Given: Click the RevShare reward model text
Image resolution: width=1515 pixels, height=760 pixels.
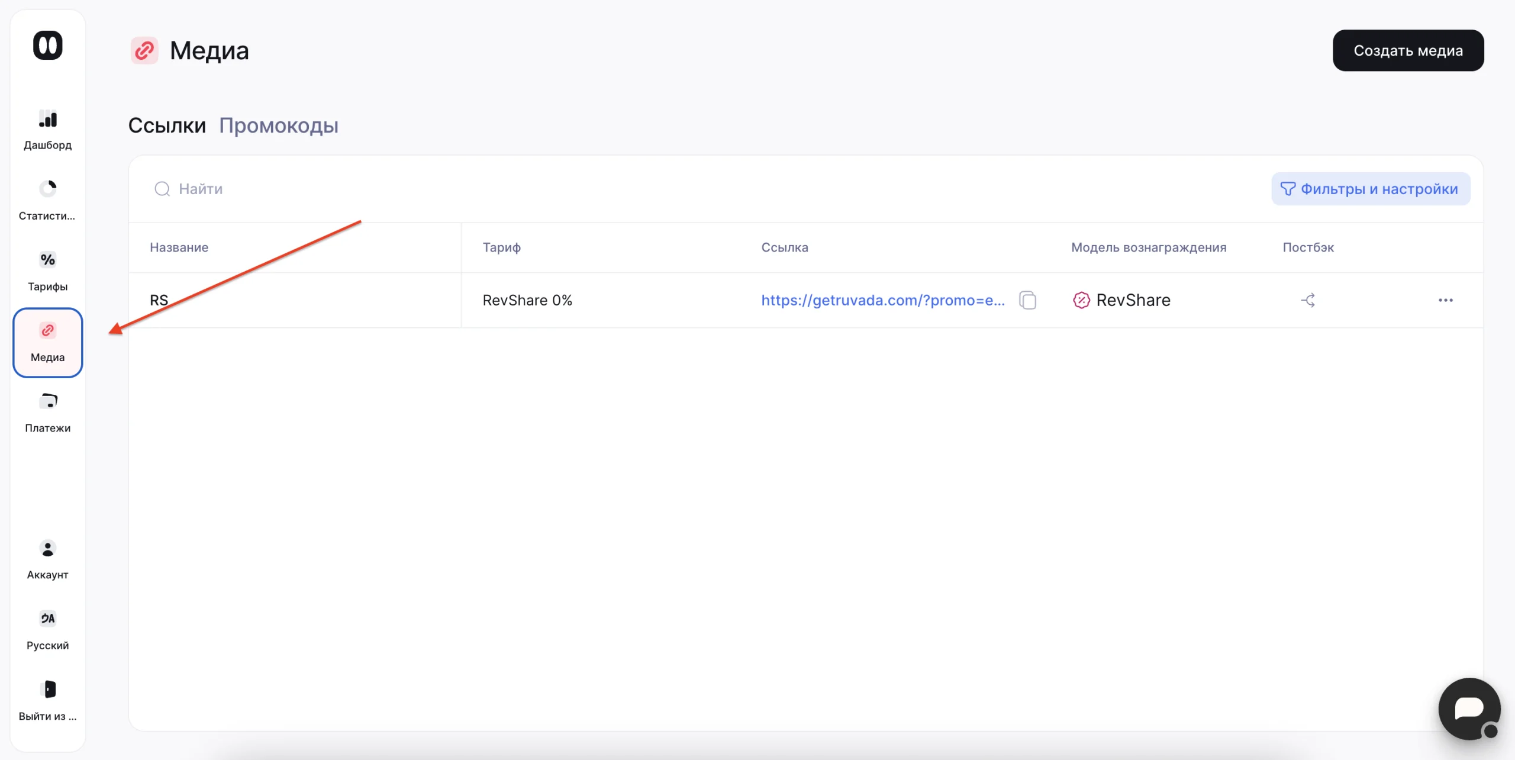Looking at the screenshot, I should (x=1133, y=300).
